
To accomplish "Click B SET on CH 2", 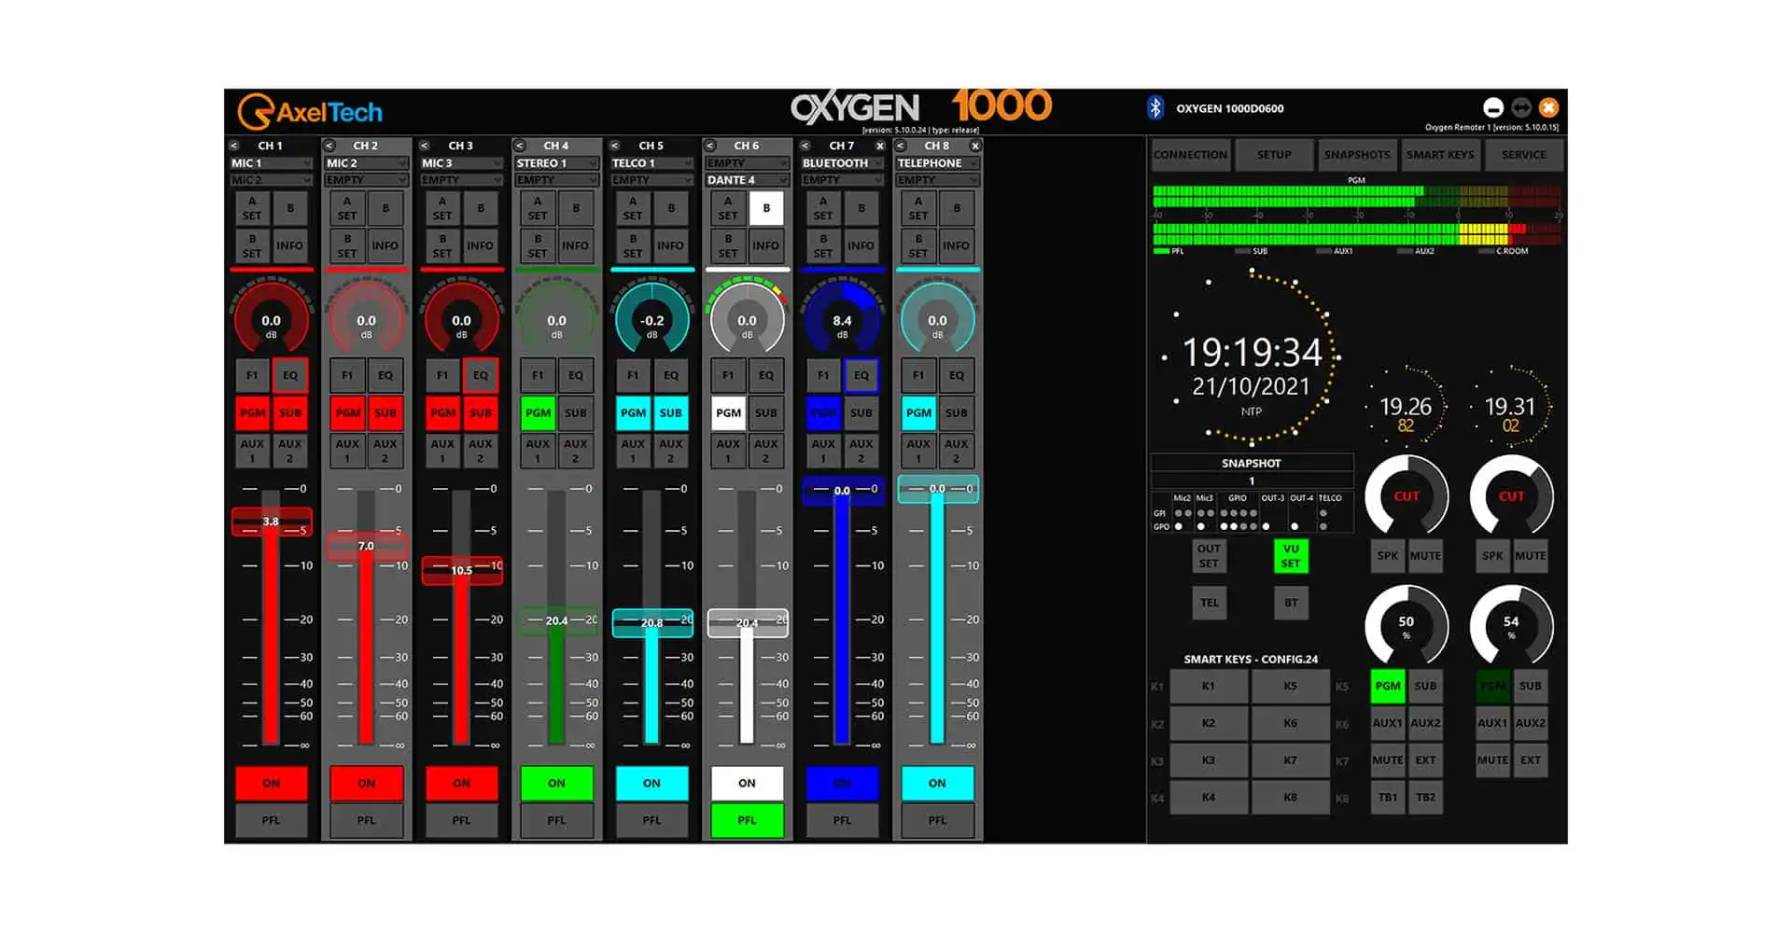I will [x=346, y=245].
